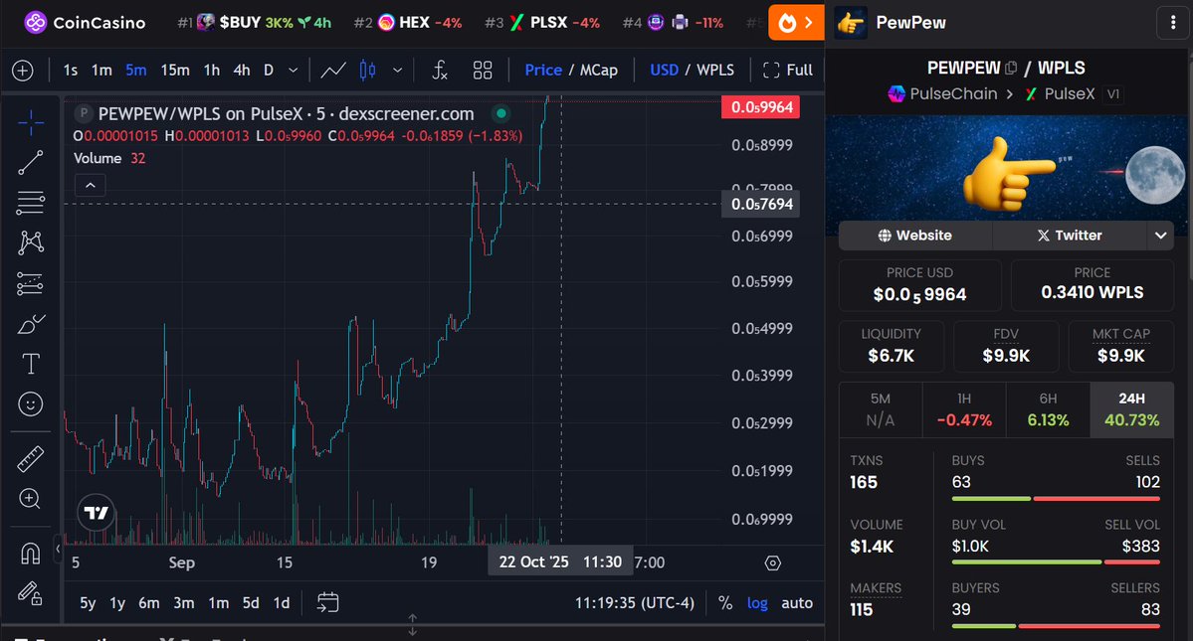Select candlestick chart style
The height and width of the screenshot is (641, 1193).
[x=367, y=71]
